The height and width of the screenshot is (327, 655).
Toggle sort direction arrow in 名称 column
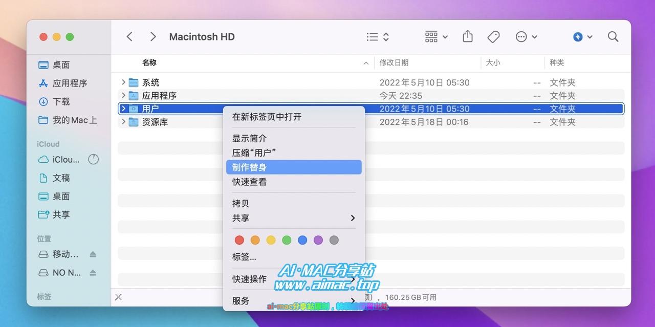coord(366,63)
